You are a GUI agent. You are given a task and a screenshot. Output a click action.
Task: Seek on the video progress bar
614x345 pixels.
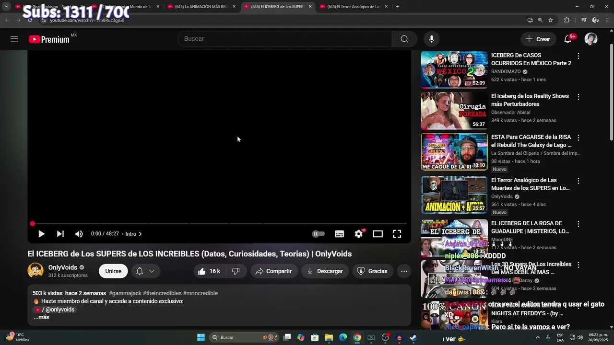[219, 224]
